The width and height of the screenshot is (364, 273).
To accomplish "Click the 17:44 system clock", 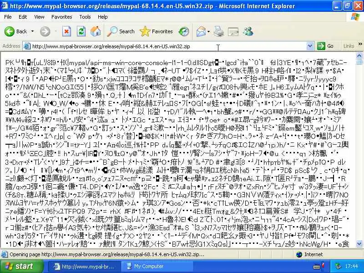I will pos(351,266).
